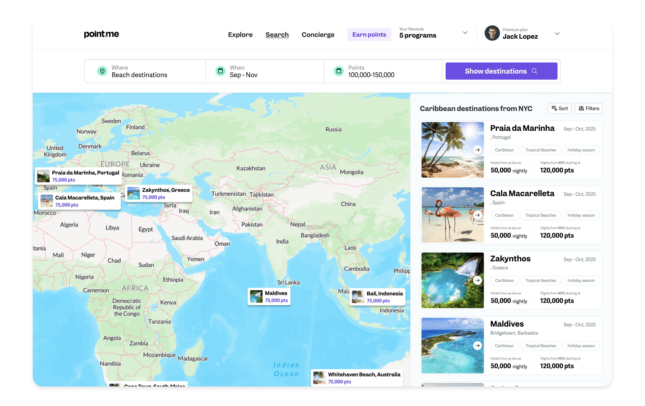645x406 pixels.
Task: Click Holiday season tag on Praia da Marinha card
Action: pyautogui.click(x=581, y=150)
